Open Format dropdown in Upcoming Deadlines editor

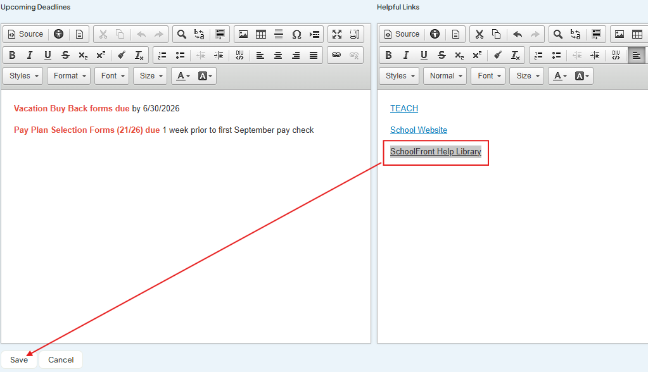(68, 76)
